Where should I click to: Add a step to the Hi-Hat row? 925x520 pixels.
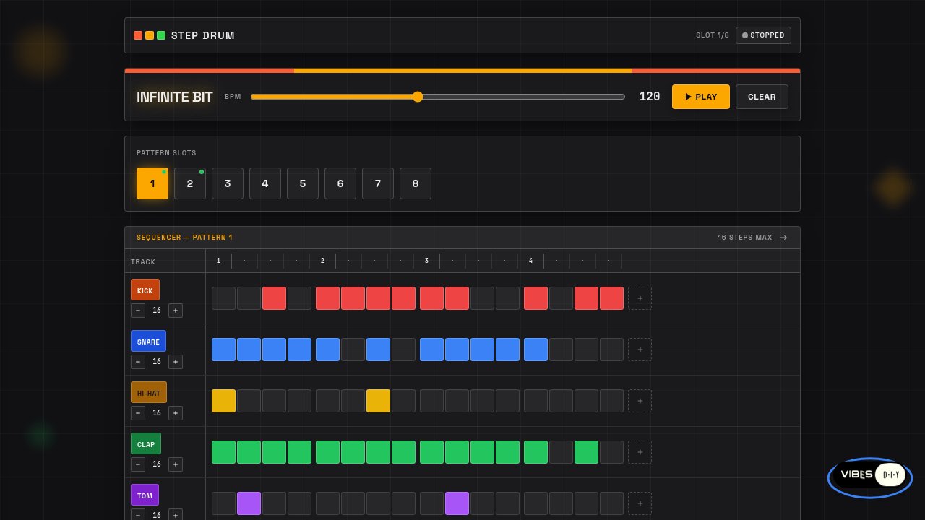(x=640, y=401)
